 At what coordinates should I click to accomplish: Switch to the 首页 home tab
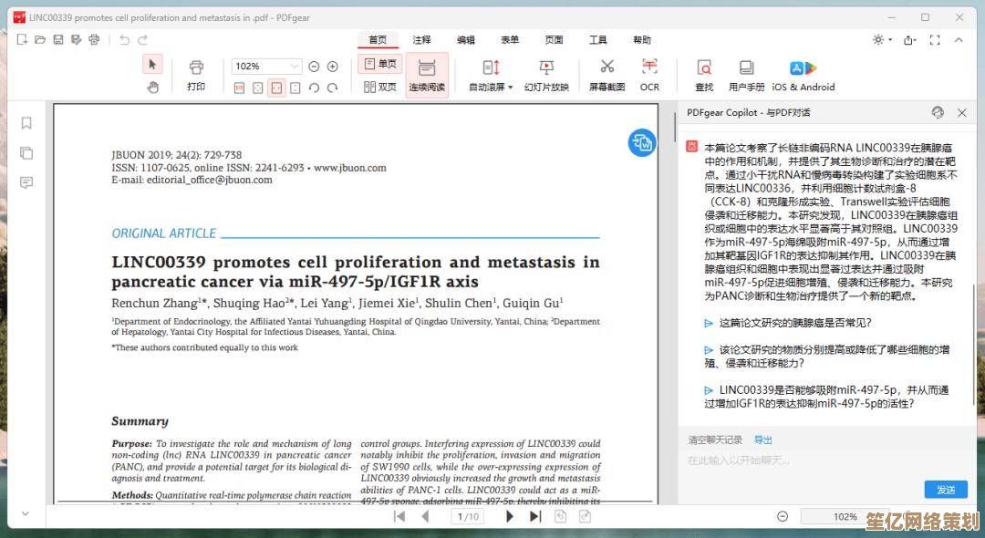pyautogui.click(x=378, y=40)
